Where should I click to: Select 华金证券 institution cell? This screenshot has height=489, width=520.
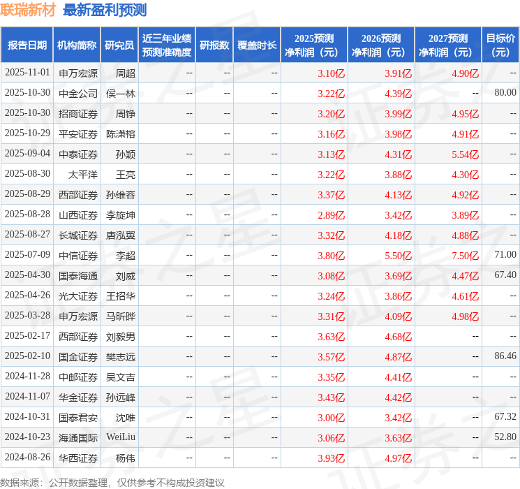pos(78,397)
